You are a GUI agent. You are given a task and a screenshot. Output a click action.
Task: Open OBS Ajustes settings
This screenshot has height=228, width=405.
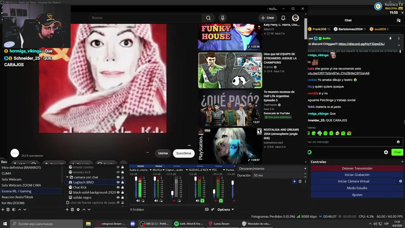point(357,195)
